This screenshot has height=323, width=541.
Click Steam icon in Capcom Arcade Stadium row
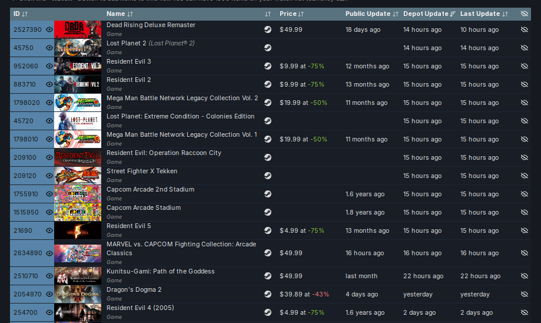pyautogui.click(x=268, y=212)
